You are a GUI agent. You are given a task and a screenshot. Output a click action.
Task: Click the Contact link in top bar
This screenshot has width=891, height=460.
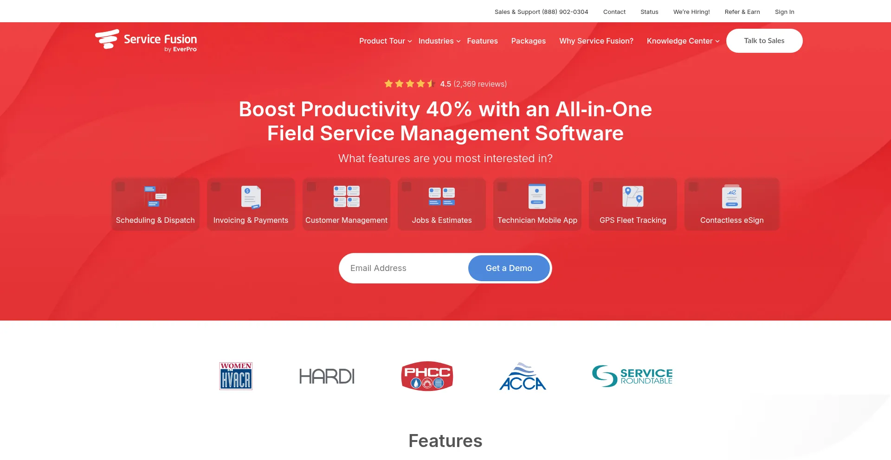pyautogui.click(x=614, y=12)
